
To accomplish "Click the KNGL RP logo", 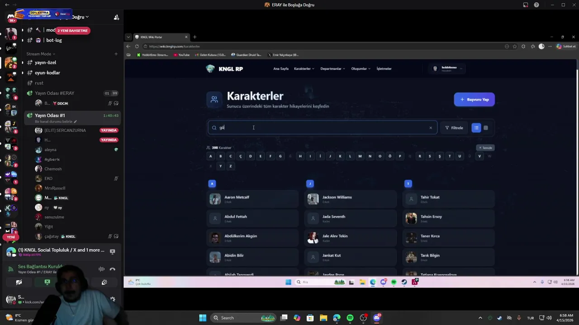I will pos(224,69).
